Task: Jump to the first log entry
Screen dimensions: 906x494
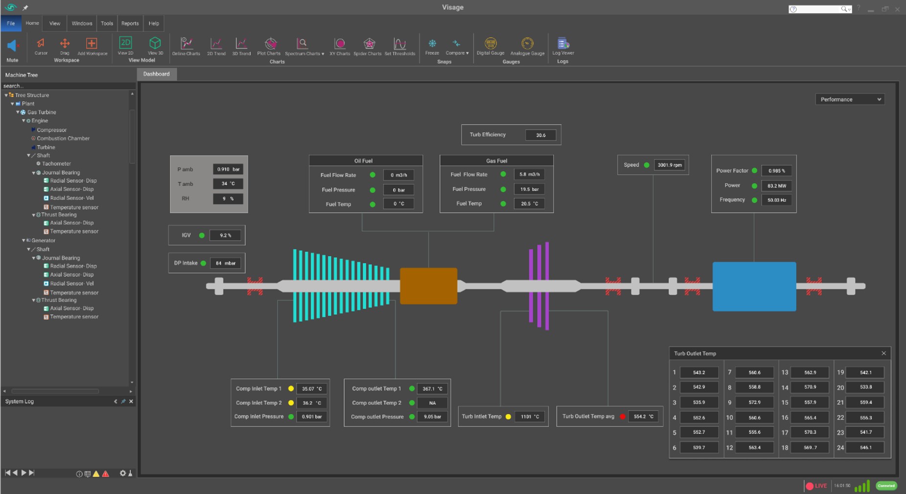Action: (7, 473)
